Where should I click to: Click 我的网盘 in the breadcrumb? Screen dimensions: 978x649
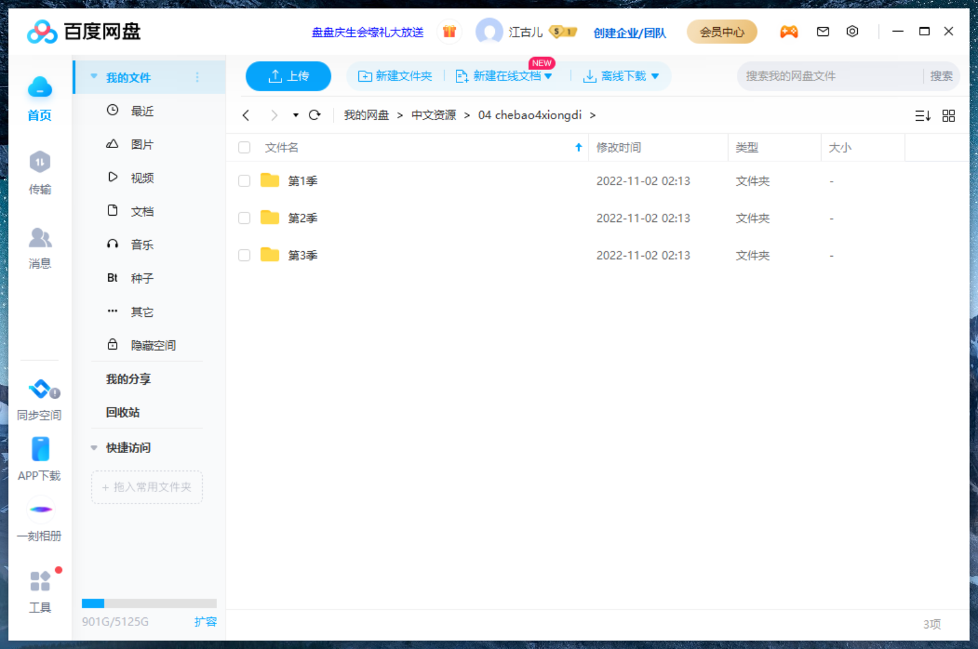(x=367, y=115)
